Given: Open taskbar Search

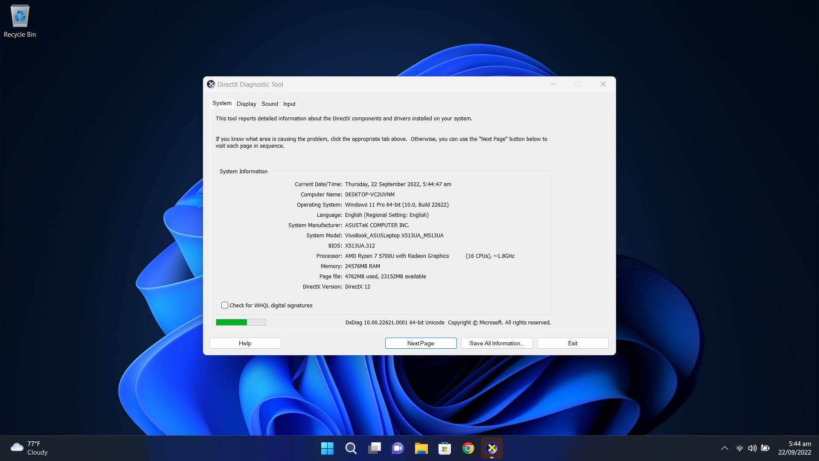Looking at the screenshot, I should pos(351,448).
